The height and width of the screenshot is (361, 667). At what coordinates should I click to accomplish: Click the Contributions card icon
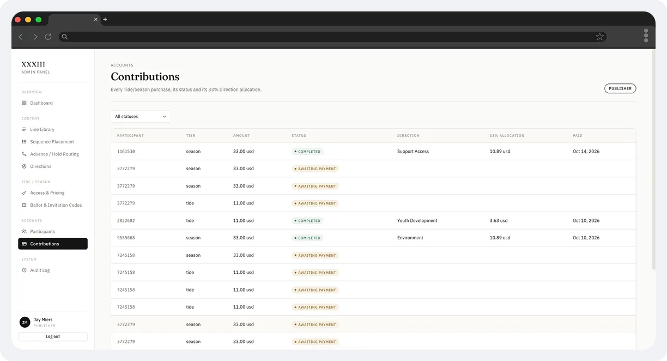click(24, 244)
